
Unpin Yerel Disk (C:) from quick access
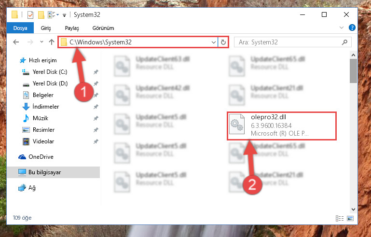click(96, 72)
